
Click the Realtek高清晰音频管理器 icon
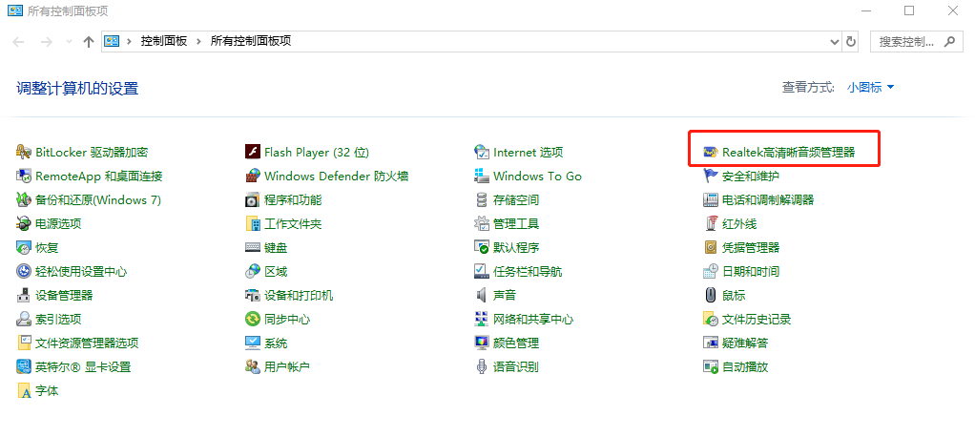coord(710,153)
